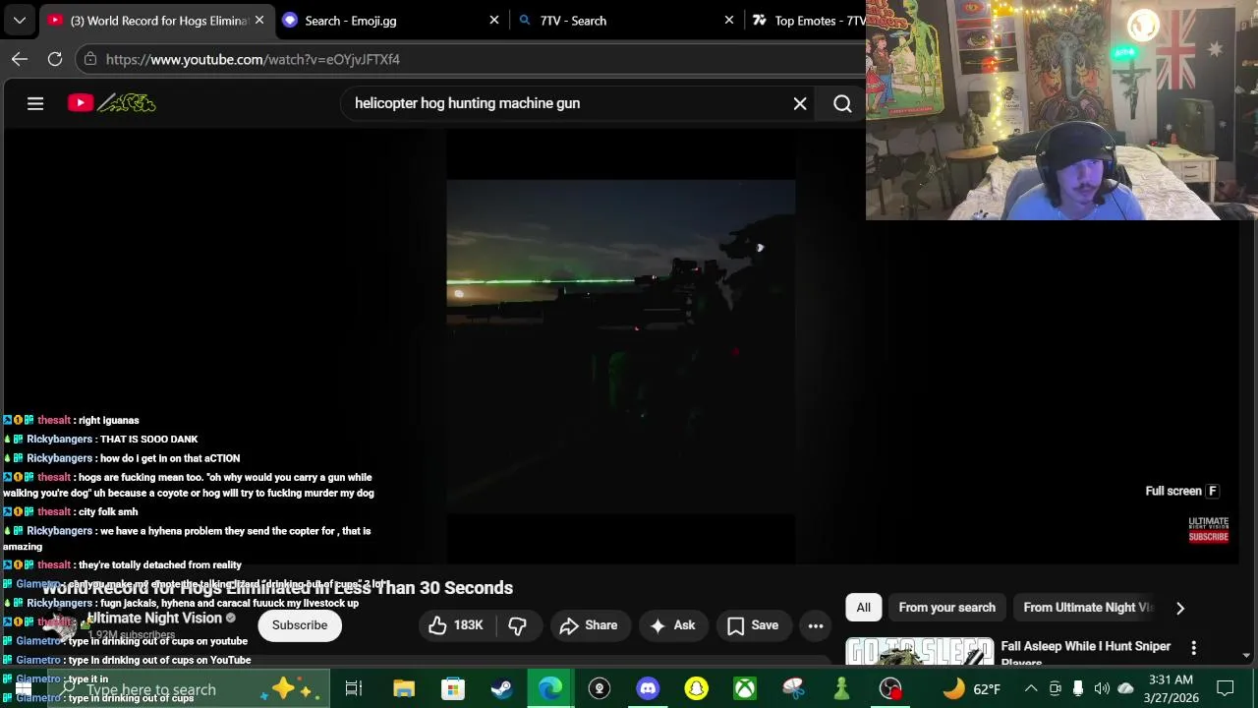Open the Fall Asleep While I Hunt title

pos(1086,654)
